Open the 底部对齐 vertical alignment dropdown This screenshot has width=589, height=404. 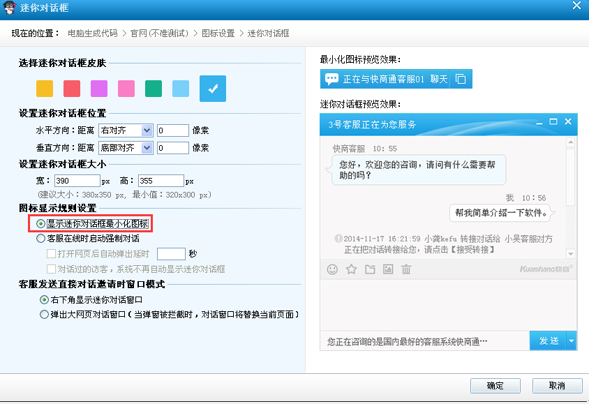pyautogui.click(x=147, y=148)
